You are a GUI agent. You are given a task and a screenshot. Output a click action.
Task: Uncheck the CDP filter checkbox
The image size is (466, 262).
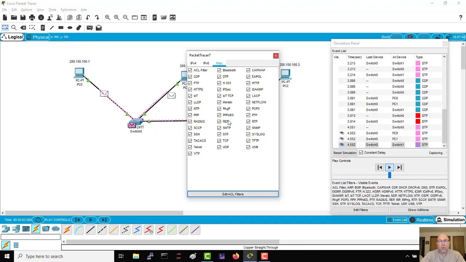tap(190, 77)
